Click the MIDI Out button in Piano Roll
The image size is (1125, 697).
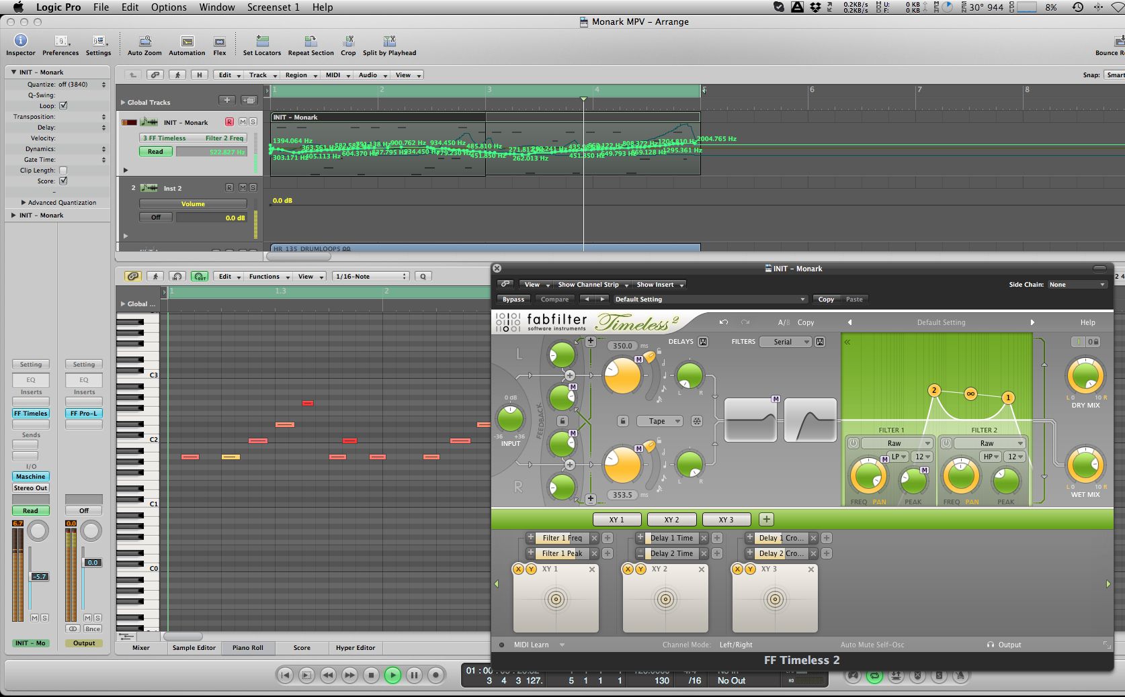[x=200, y=276]
